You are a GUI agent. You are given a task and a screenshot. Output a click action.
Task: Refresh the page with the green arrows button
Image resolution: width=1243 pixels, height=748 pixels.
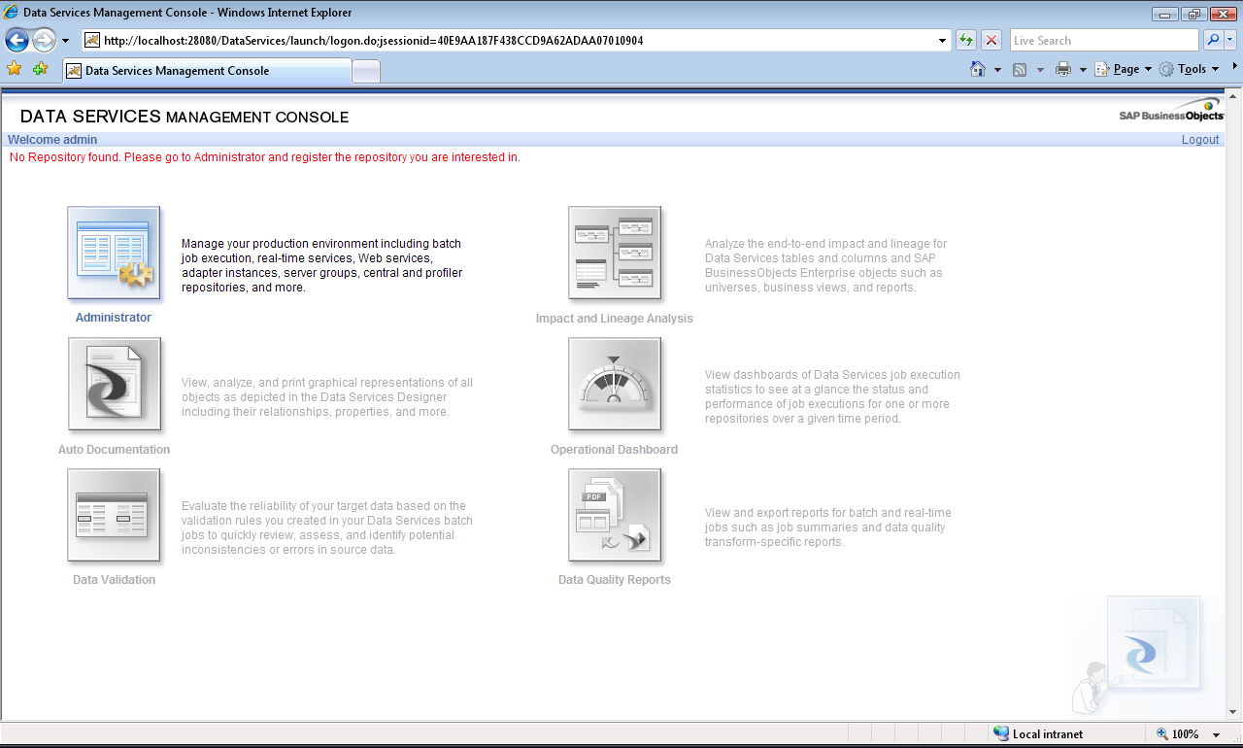click(x=966, y=40)
